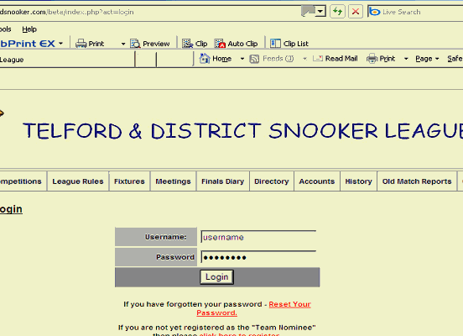Open the Old Match Reports tab
Image resolution: width=463 pixels, height=336 pixels.
pos(417,181)
